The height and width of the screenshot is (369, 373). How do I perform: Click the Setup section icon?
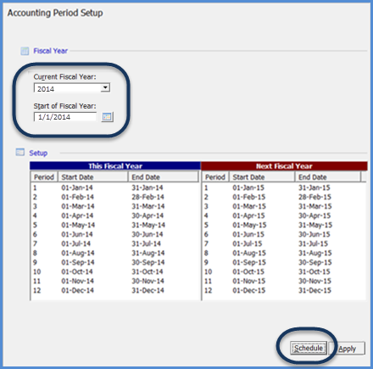pos(20,152)
